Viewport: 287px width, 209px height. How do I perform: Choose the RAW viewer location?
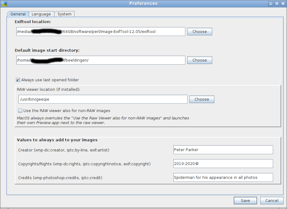pyautogui.click(x=202, y=99)
